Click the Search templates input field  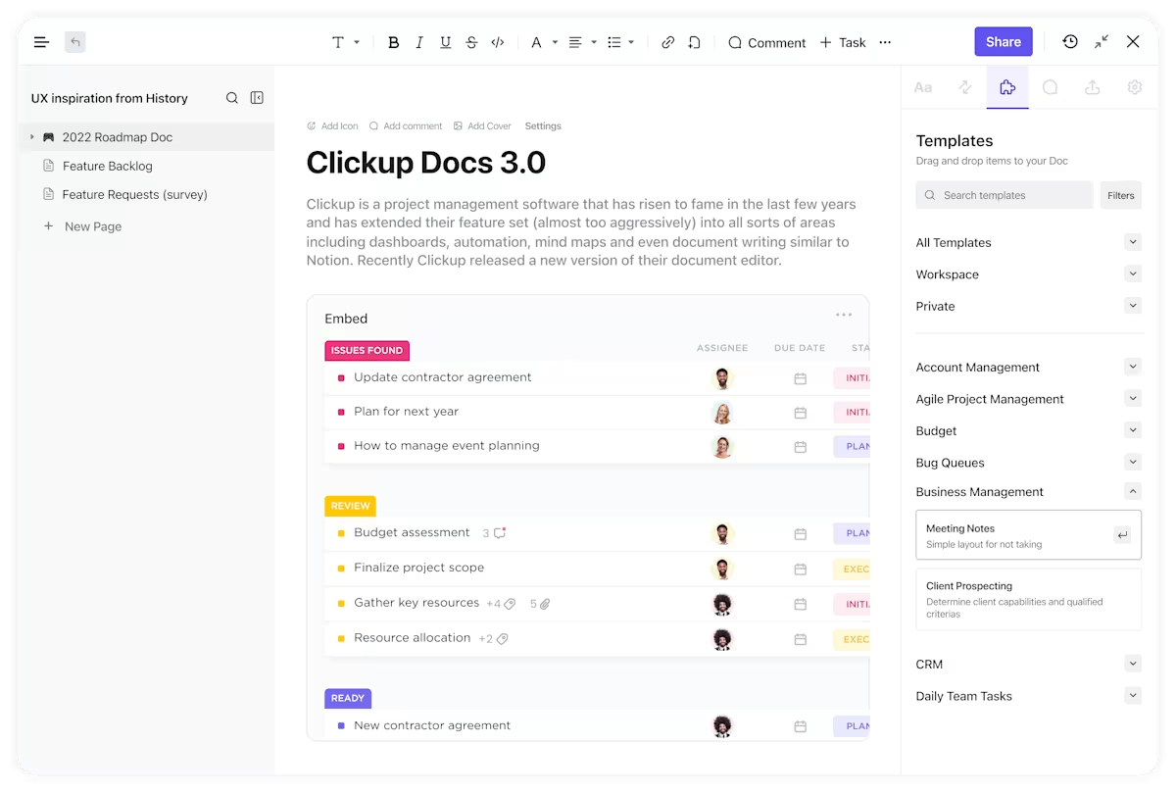1004,195
